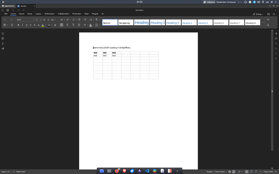Click the Undo arrow
This screenshot has height=174, width=279.
pyautogui.click(x=13, y=10)
